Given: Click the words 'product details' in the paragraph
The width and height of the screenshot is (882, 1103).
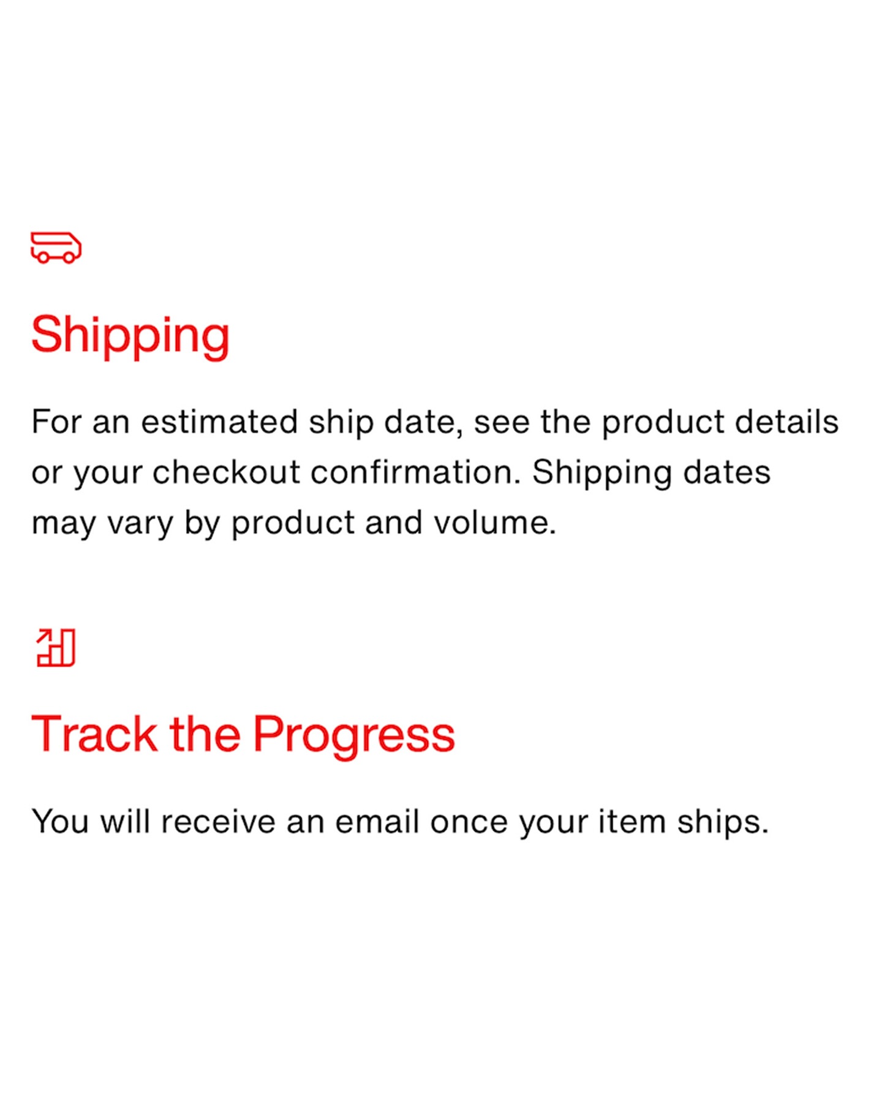Looking at the screenshot, I should click(720, 422).
